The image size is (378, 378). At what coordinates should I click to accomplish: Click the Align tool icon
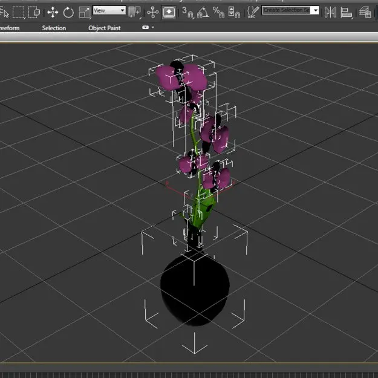(x=347, y=13)
